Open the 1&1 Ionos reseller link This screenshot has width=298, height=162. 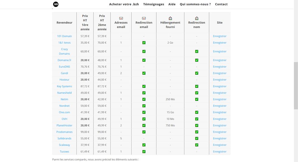click(64, 43)
